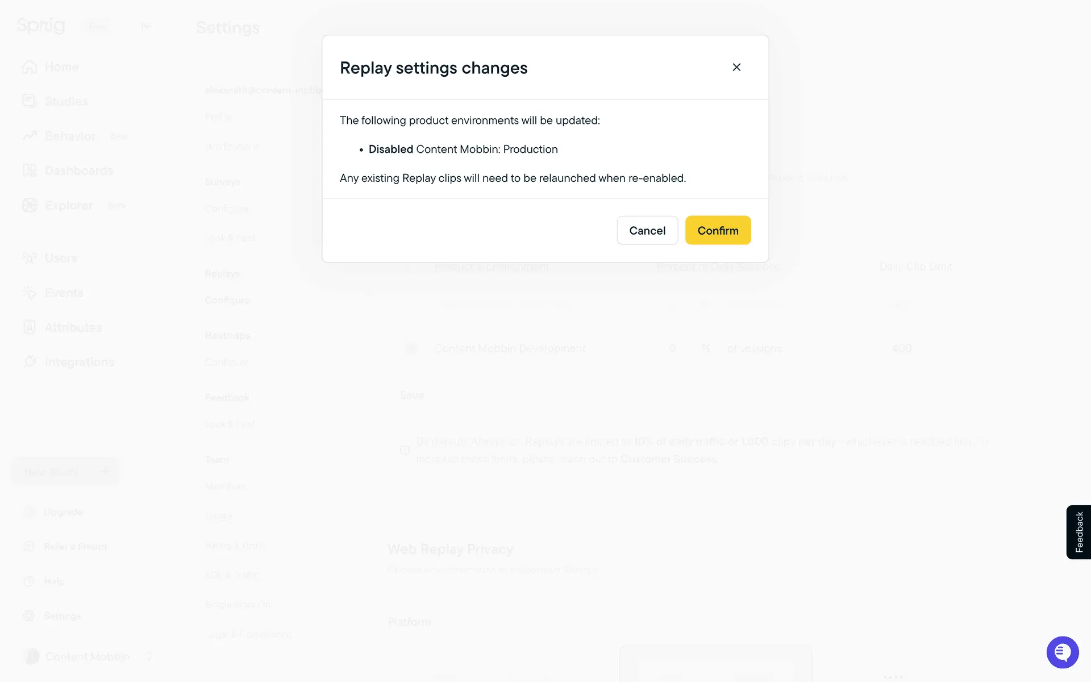Click the Behavior trend icon

tap(30, 136)
